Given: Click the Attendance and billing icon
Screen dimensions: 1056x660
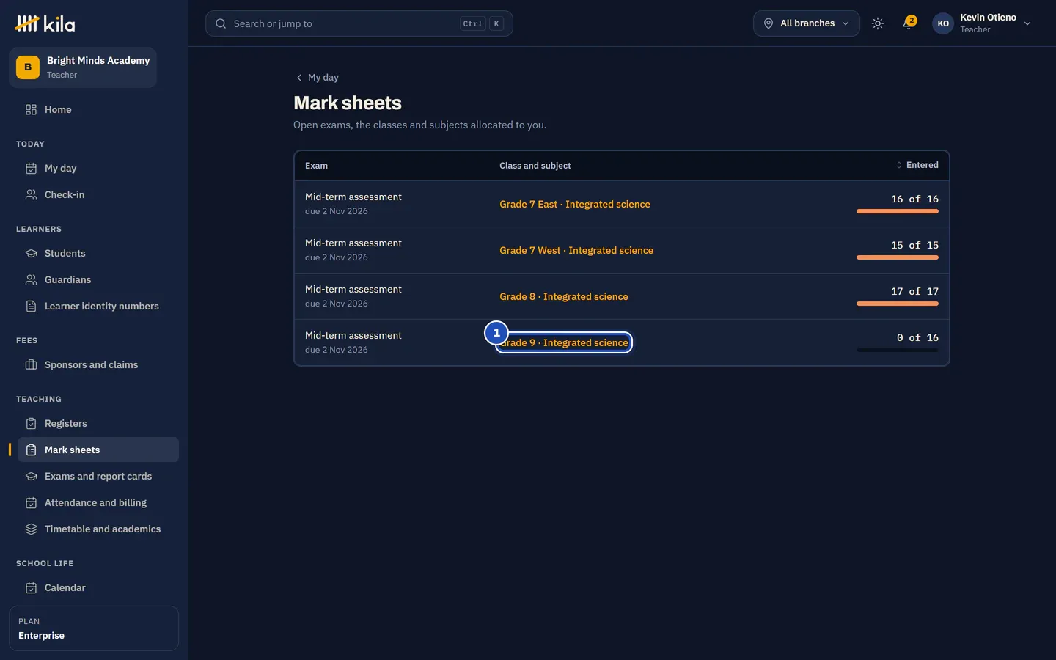Looking at the screenshot, I should [x=31, y=502].
